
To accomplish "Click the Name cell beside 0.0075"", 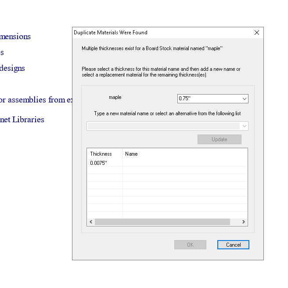I will tap(184, 163).
